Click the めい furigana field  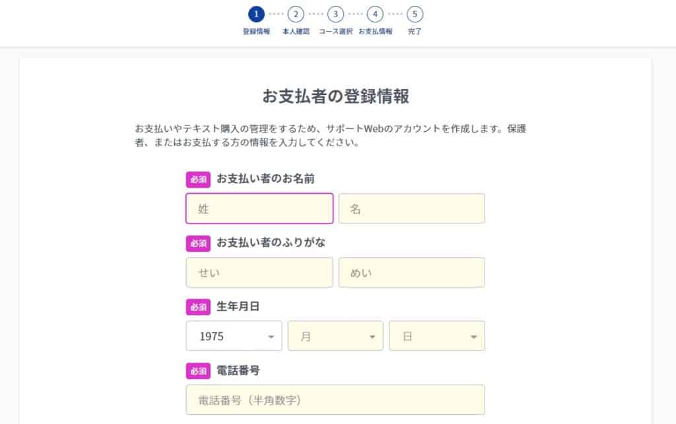411,272
